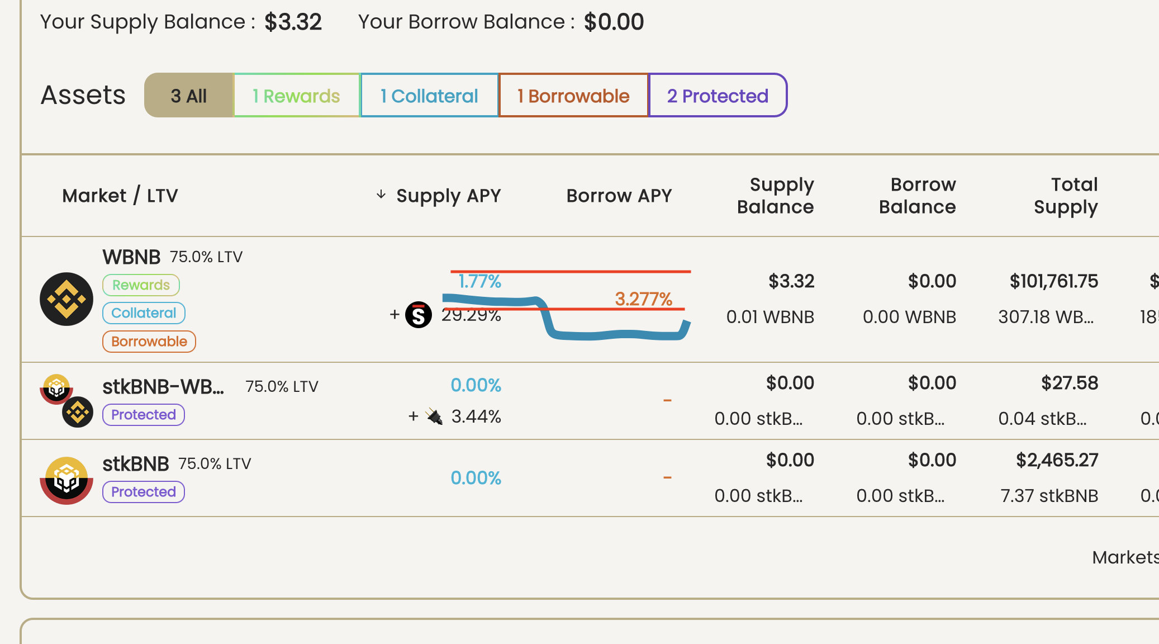Click the plug boost icon near 3.44%
The image size is (1159, 644).
click(435, 416)
